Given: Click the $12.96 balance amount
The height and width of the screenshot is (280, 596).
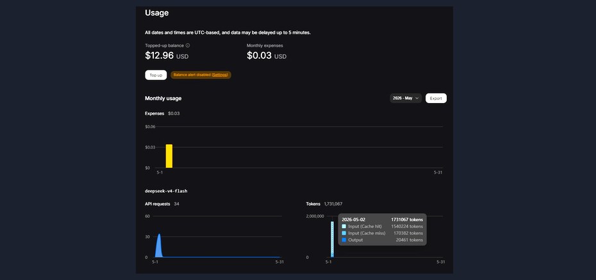Looking at the screenshot, I should click(160, 56).
